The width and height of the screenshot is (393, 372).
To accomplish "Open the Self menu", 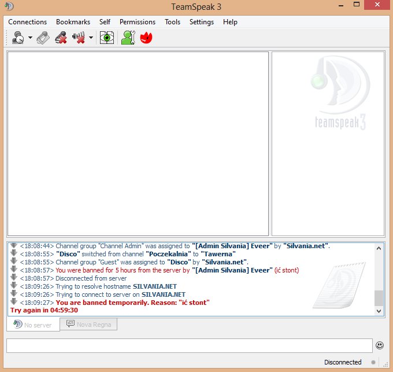I will tap(105, 22).
